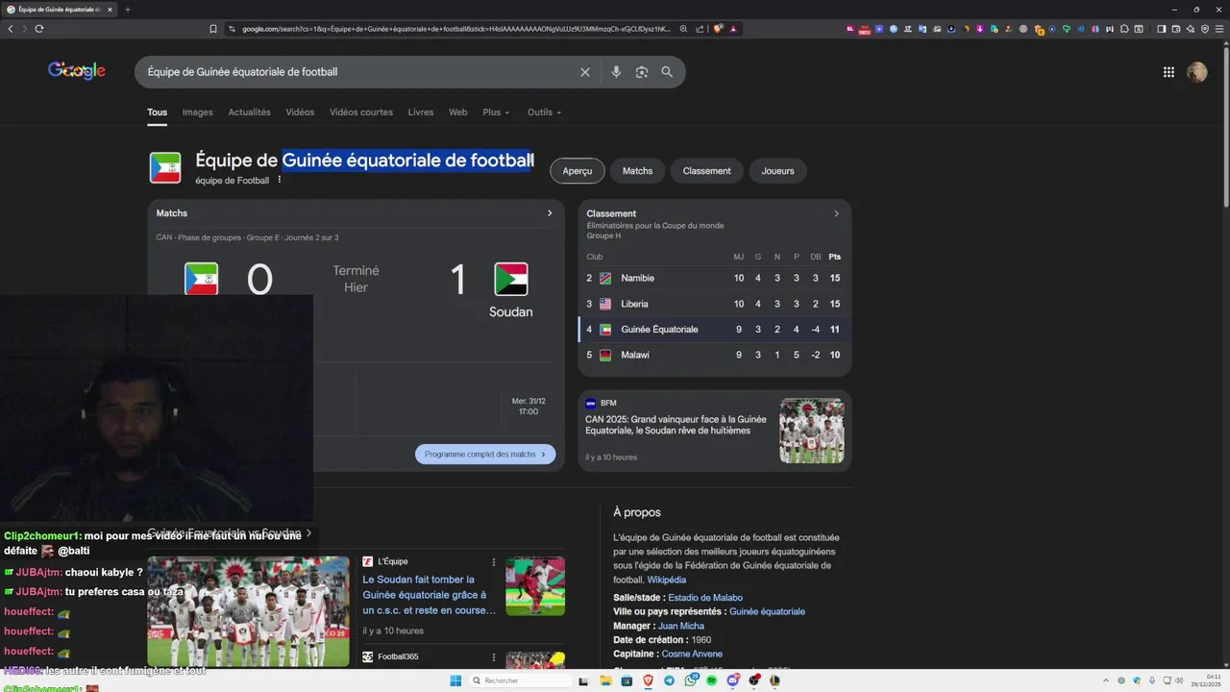
Task: Click the L'Équipe article thumbnail
Action: 535,586
